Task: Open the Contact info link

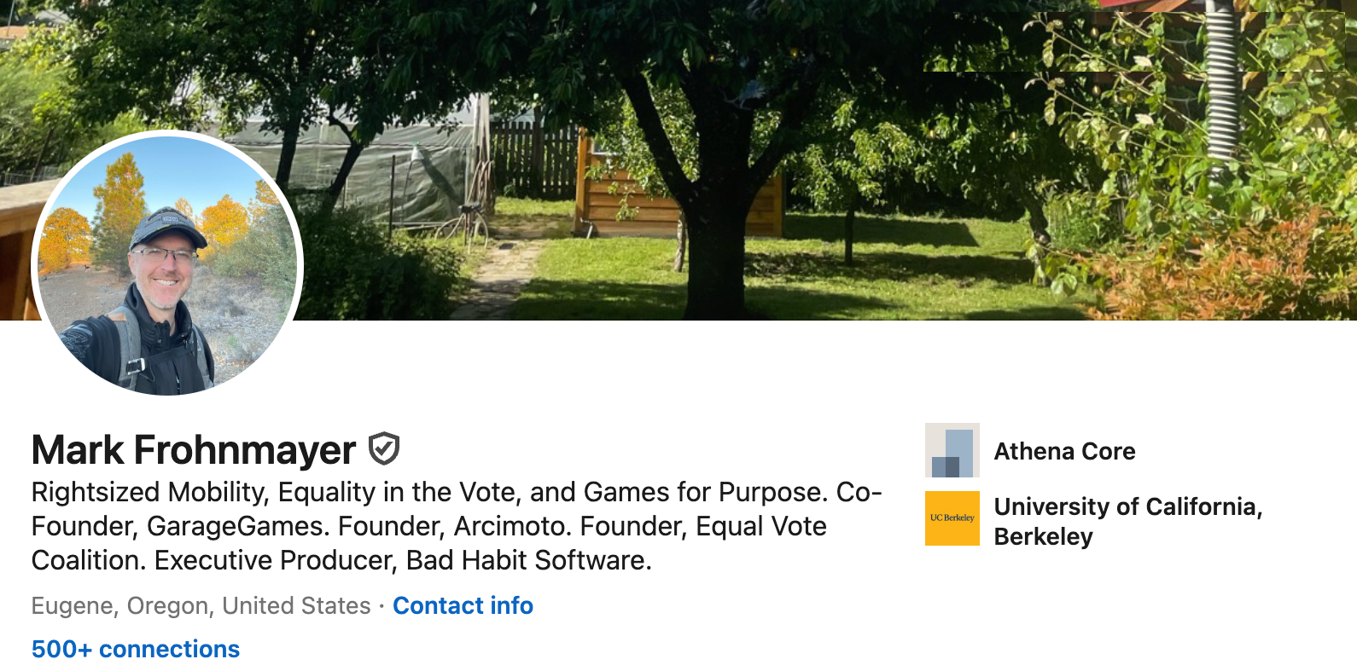Action: [x=463, y=605]
